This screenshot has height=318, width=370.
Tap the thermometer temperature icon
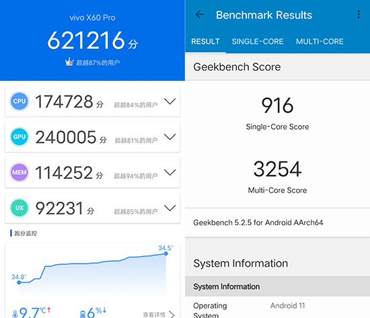(x=15, y=314)
